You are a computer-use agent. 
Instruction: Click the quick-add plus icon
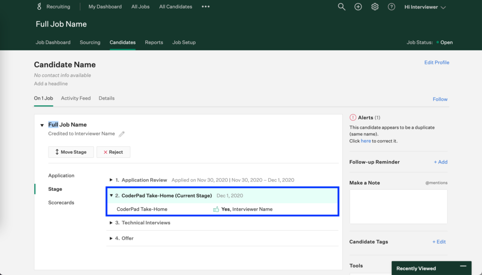coord(358,7)
